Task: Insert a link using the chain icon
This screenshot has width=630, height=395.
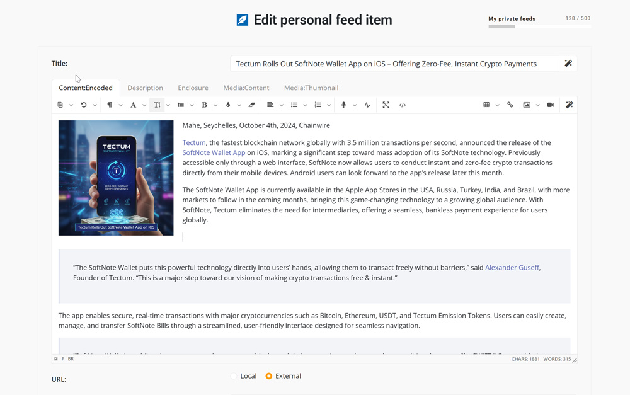Action: click(510, 105)
